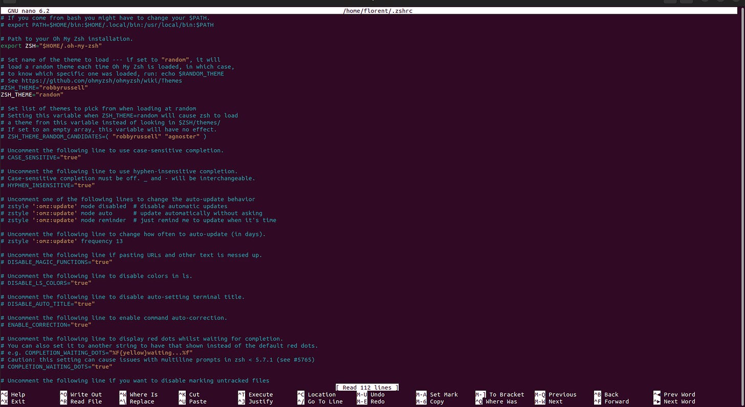Image resolution: width=745 pixels, height=407 pixels.
Task: Click the ZSH_THEME_RANDOM_CANDIDATES line
Action: (104, 137)
